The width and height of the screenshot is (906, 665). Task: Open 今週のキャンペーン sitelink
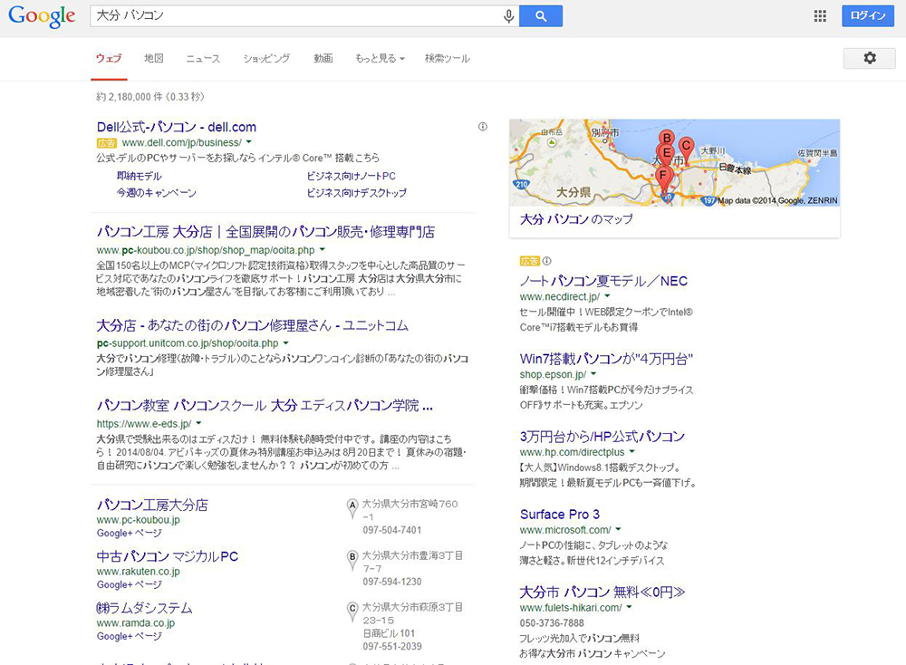tap(156, 192)
